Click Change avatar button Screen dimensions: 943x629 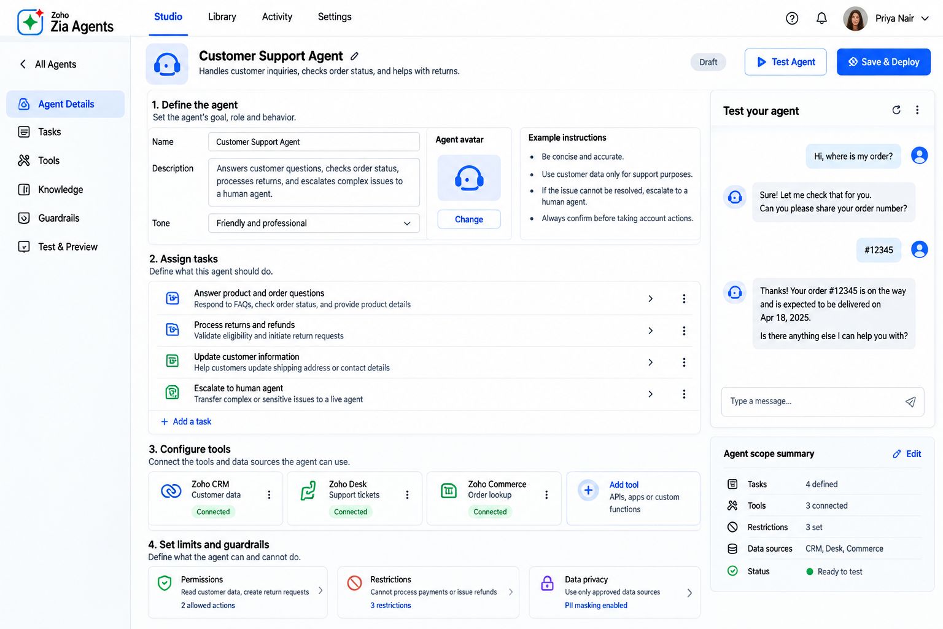click(469, 219)
